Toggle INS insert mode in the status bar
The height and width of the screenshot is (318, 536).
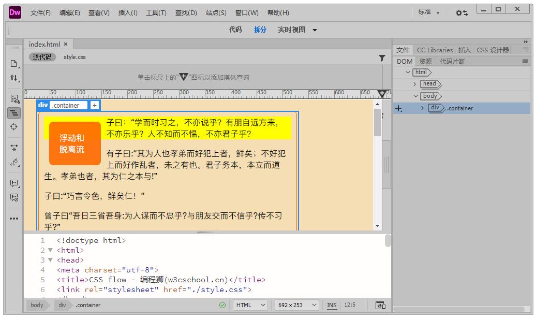[332, 305]
